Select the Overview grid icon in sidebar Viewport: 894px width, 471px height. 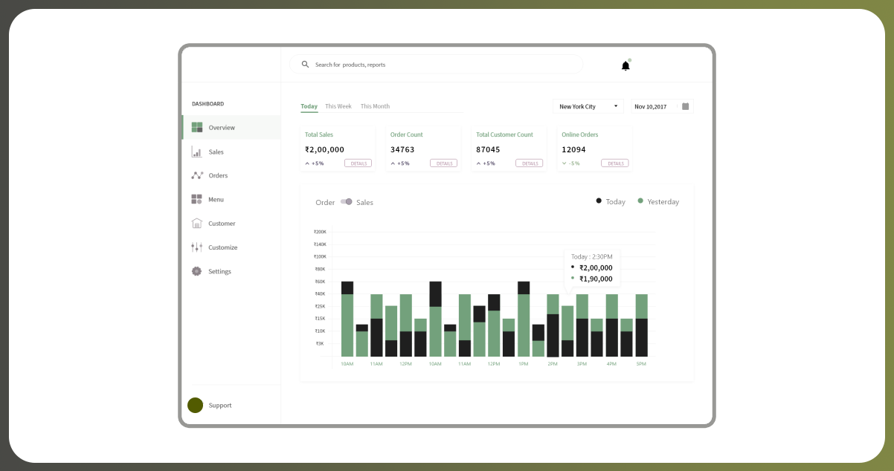196,128
